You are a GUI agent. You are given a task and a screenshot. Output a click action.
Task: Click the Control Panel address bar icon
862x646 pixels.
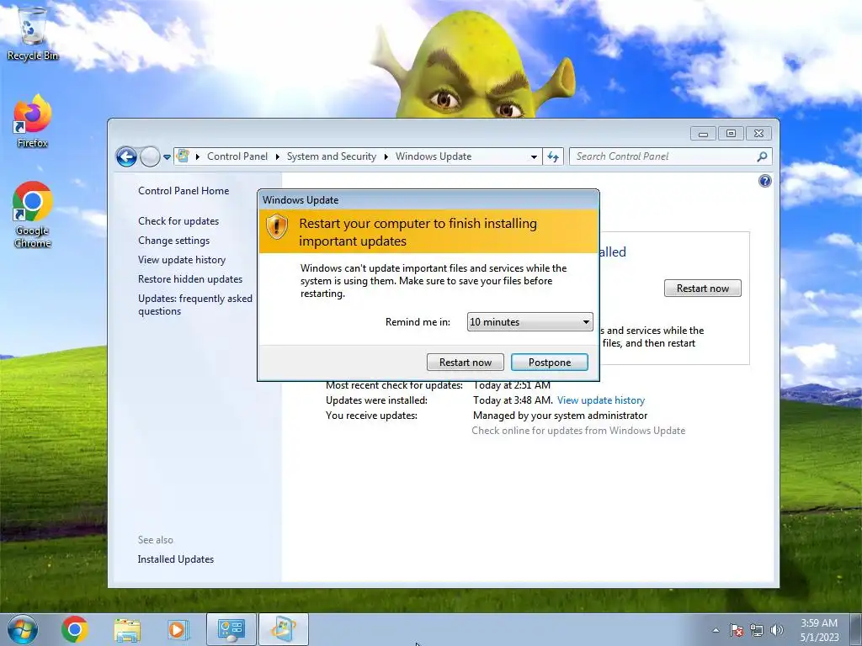[x=183, y=156]
